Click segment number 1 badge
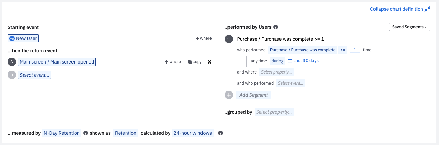 click(229, 39)
